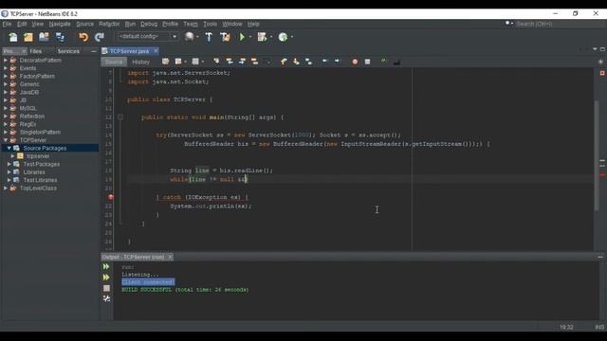Expand the FactoryPattern project node
The width and height of the screenshot is (607, 341).
point(6,76)
